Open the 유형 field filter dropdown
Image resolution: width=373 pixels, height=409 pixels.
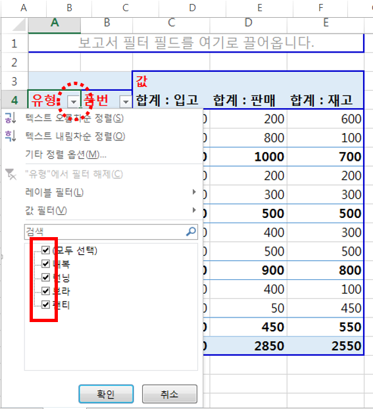[74, 101]
